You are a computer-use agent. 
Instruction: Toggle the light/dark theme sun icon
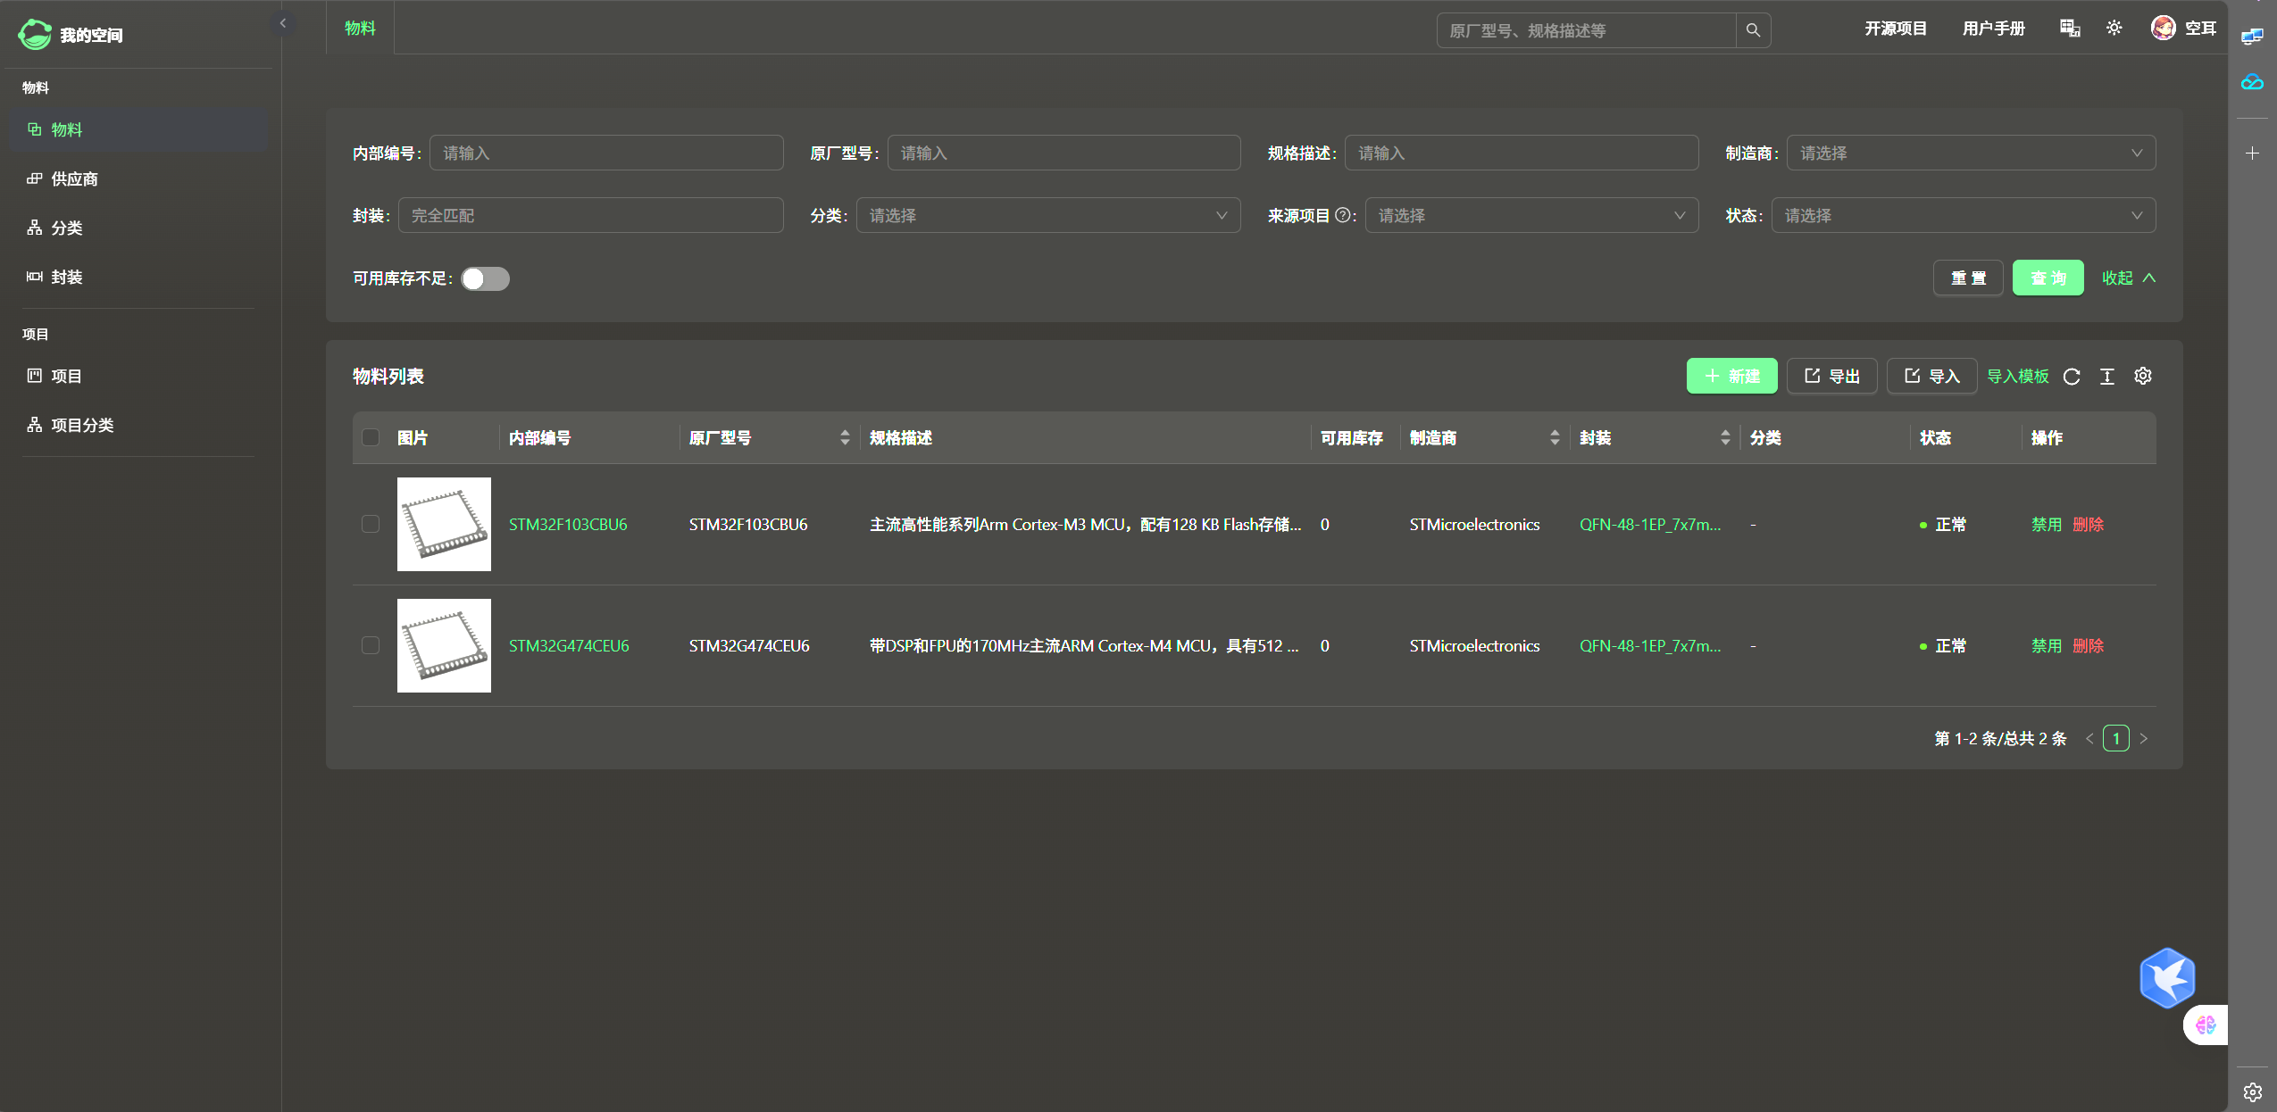pos(2114,29)
